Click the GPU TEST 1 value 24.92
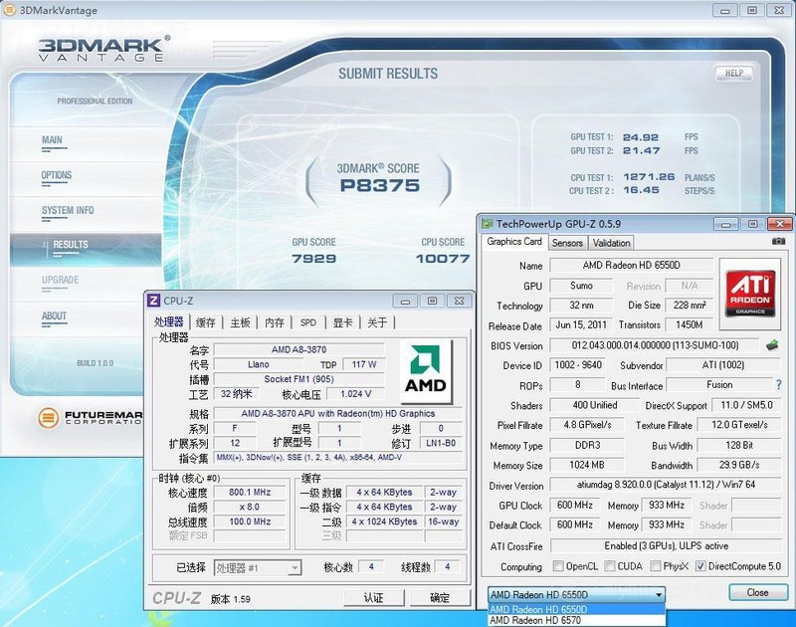This screenshot has height=627, width=796. 641,137
